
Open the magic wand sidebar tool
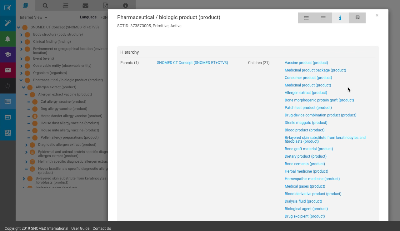(x=8, y=23)
